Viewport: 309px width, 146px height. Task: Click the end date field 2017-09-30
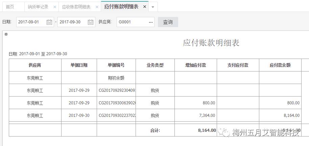tap(72, 22)
